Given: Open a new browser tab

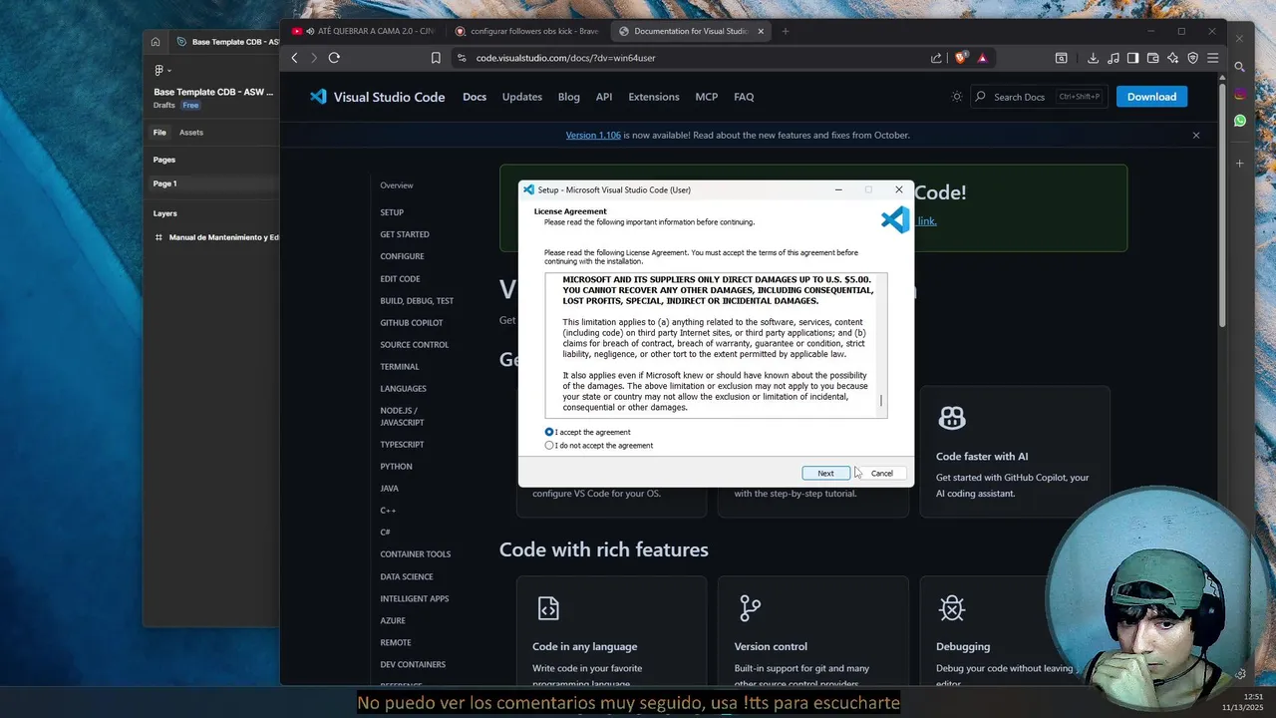Looking at the screenshot, I should pyautogui.click(x=786, y=31).
